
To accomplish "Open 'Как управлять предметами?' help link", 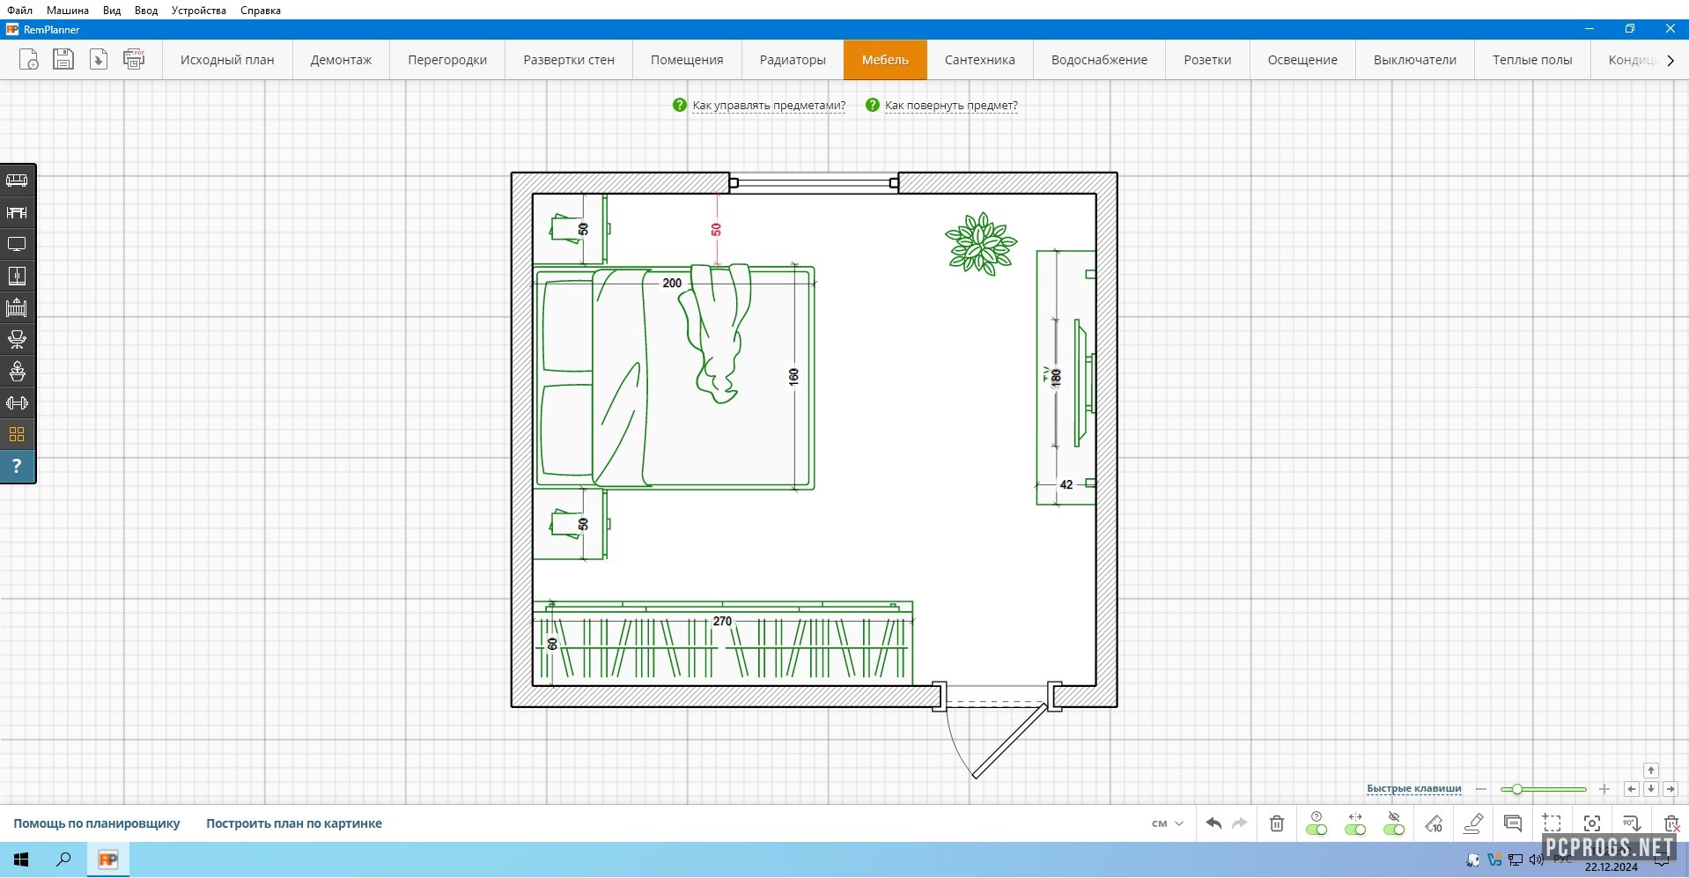I will 769,106.
